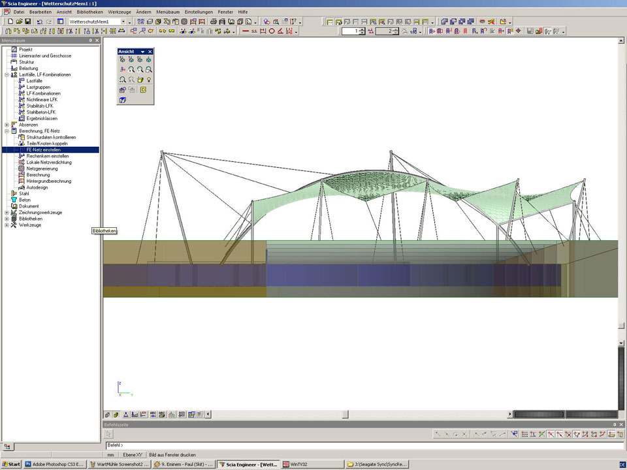Image resolution: width=627 pixels, height=470 pixels.
Task: Open the Stahl steel icon in tree
Action: pyautogui.click(x=14, y=193)
